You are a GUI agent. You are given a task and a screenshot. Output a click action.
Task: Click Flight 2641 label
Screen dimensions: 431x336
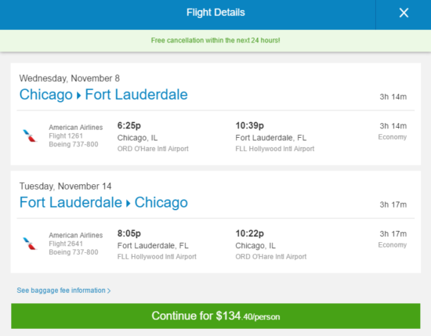(x=66, y=244)
